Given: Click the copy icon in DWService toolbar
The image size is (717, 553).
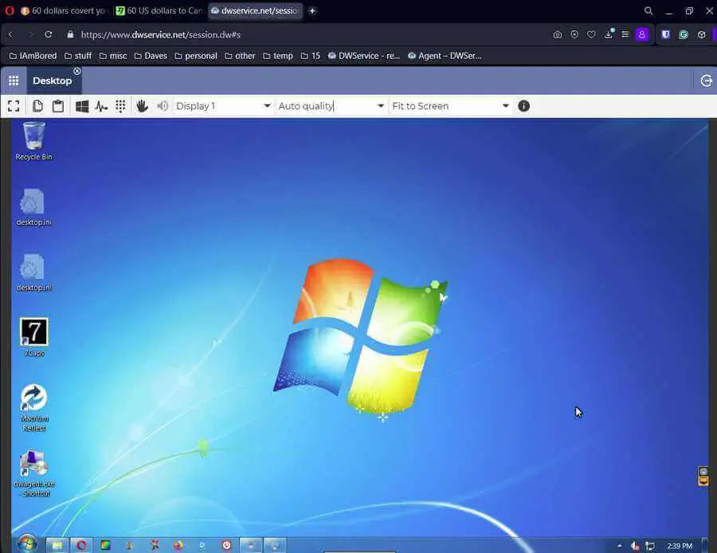Looking at the screenshot, I should (37, 106).
